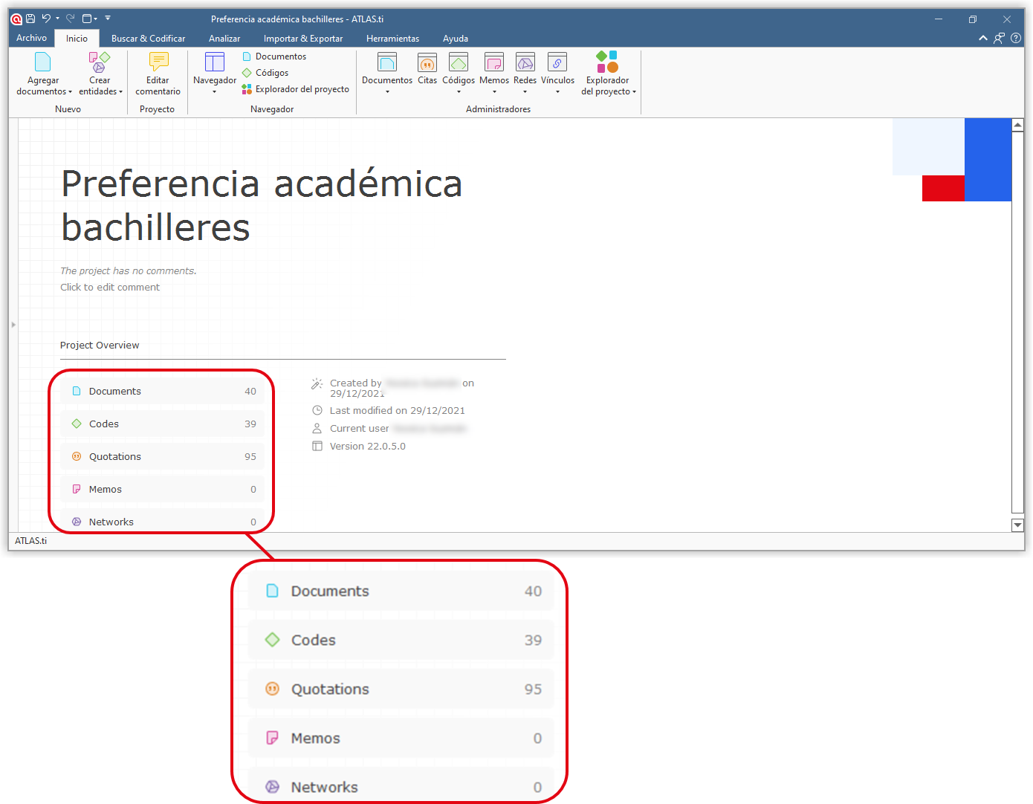This screenshot has width=1033, height=804.
Task: Expand the Redes manager dropdown arrow
Action: click(525, 92)
